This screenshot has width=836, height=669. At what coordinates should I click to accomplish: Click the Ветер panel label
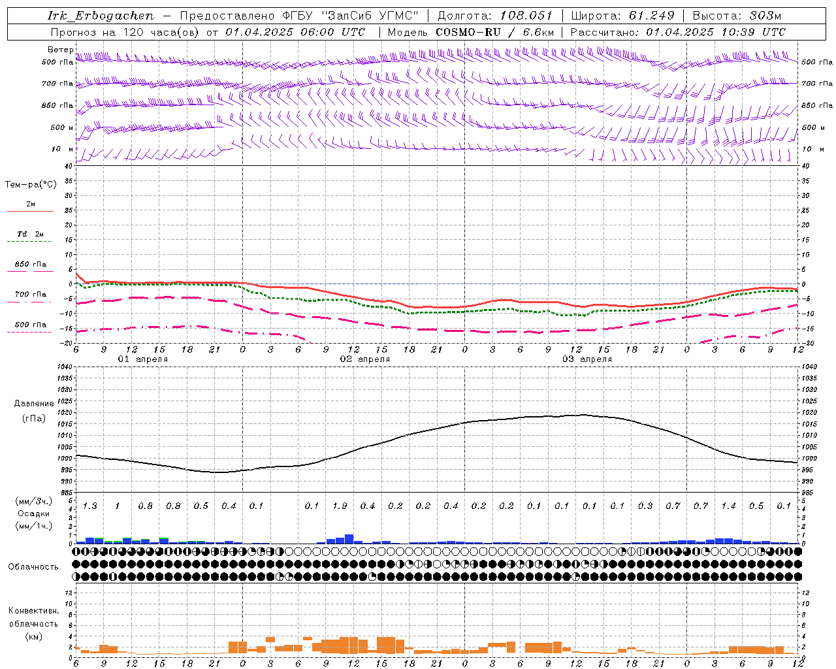60,50
